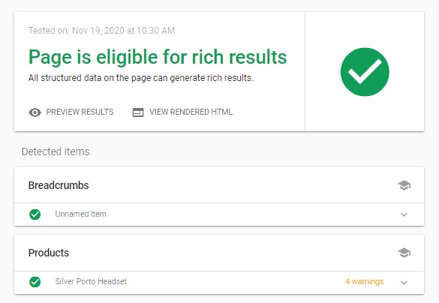
Task: Click the 'Page is eligible for rich results' title
Action: 158,58
